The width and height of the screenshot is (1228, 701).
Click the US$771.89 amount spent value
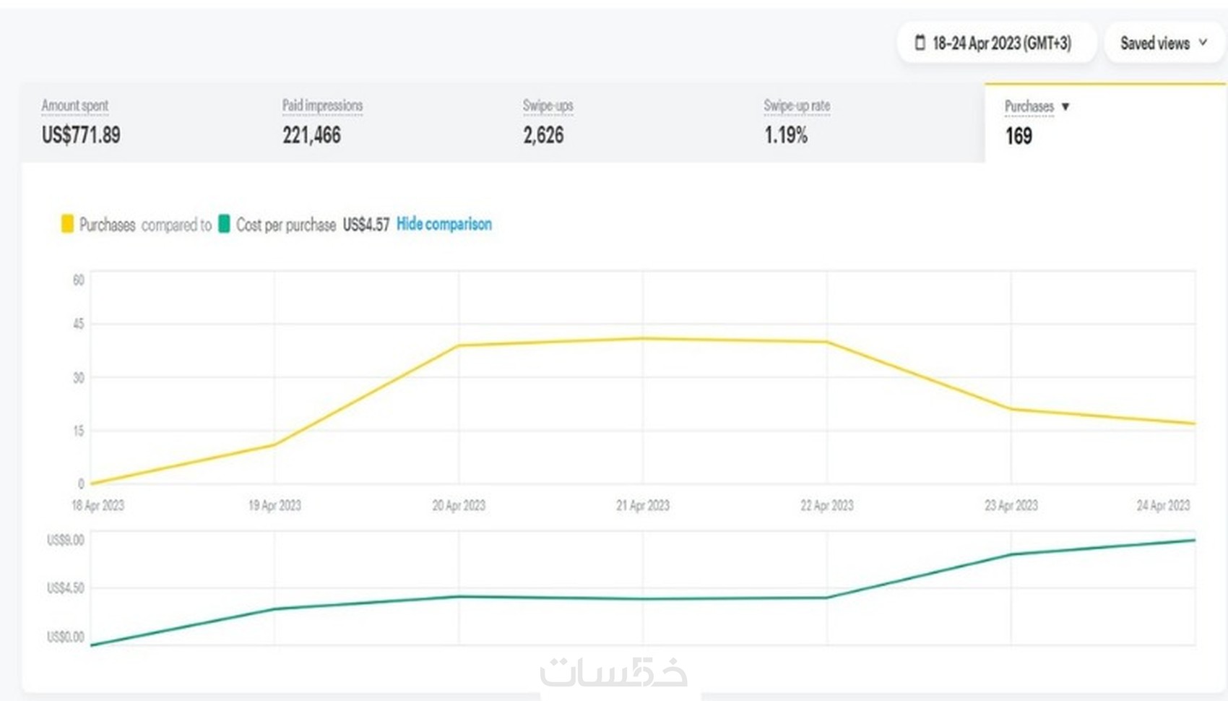click(81, 135)
